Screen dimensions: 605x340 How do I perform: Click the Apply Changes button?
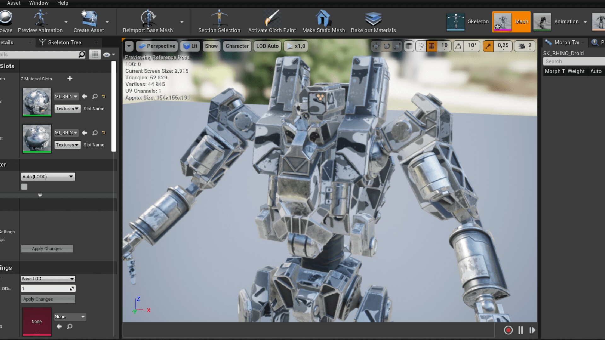[x=47, y=248]
